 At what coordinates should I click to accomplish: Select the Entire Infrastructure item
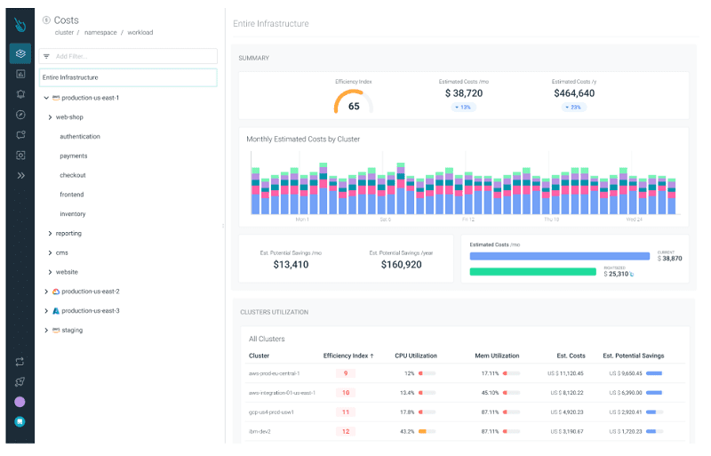[x=128, y=77]
